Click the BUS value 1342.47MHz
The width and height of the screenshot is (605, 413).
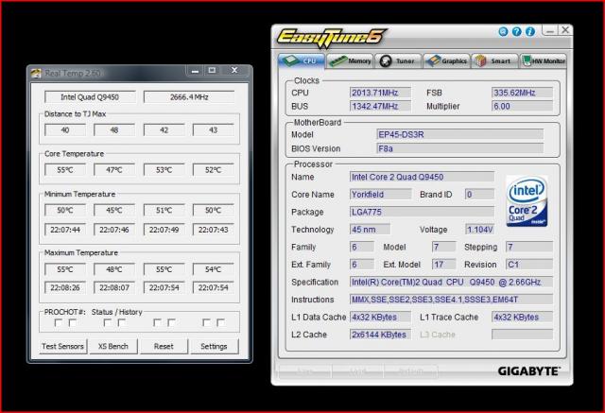380,106
